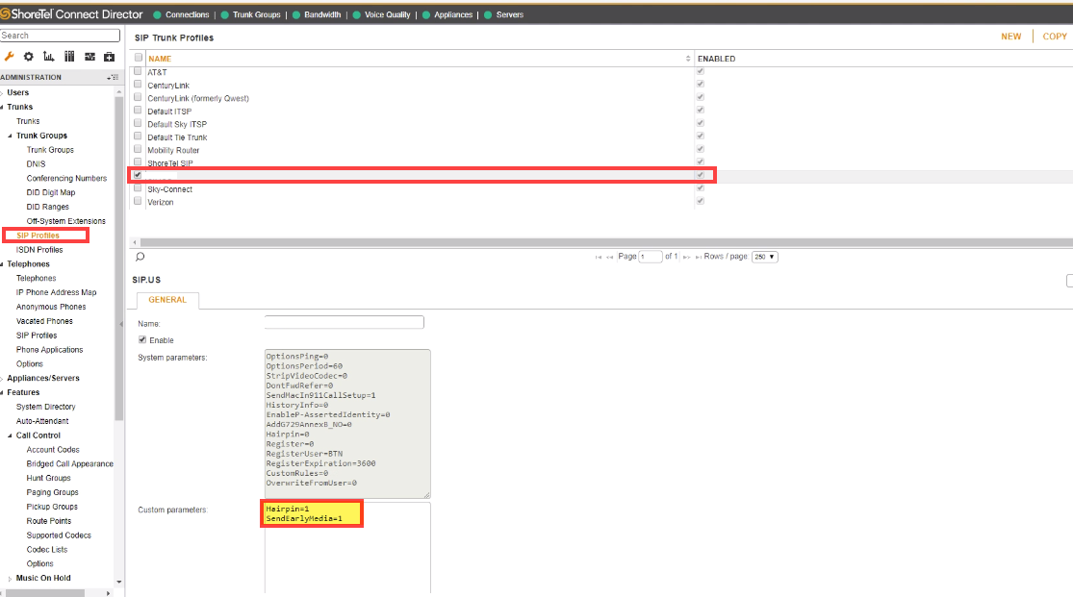Collapse the Features tree node
This screenshot has width=1073, height=597.
(x=2, y=392)
